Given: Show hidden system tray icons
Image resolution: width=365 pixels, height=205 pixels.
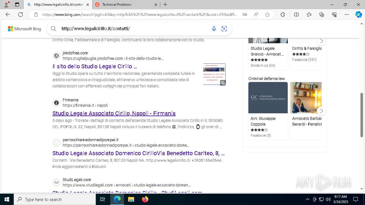Looking at the screenshot, I should (307, 199).
